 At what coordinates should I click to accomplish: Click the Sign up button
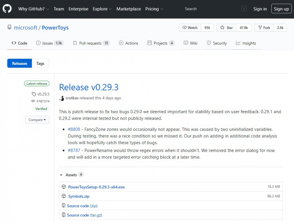pyautogui.click(x=281, y=9)
